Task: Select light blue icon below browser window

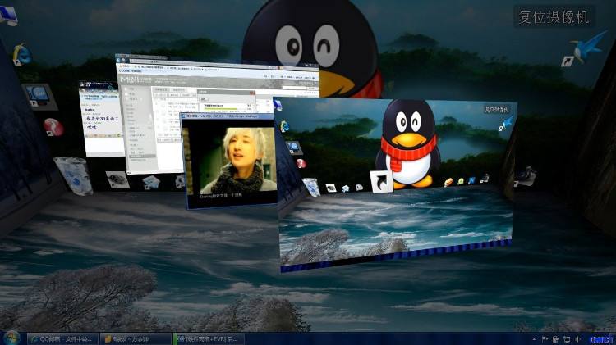Action: pyautogui.click(x=151, y=182)
